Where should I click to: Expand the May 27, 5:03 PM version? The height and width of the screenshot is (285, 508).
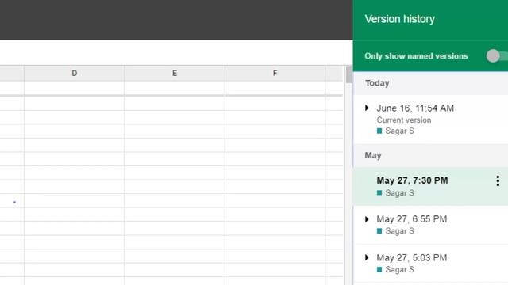pyautogui.click(x=367, y=258)
